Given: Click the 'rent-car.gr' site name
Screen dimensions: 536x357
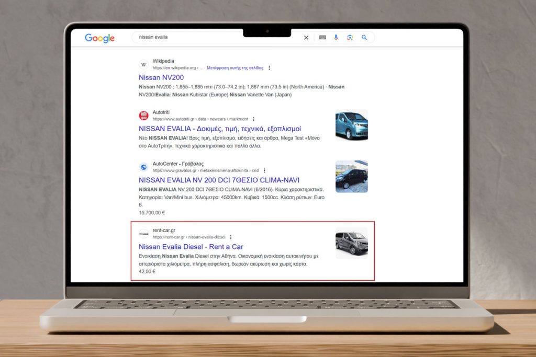Looking at the screenshot, I should (x=164, y=231).
